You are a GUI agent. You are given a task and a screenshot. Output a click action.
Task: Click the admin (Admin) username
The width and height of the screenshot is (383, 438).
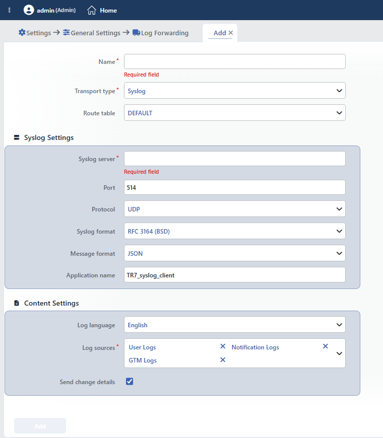(56, 11)
